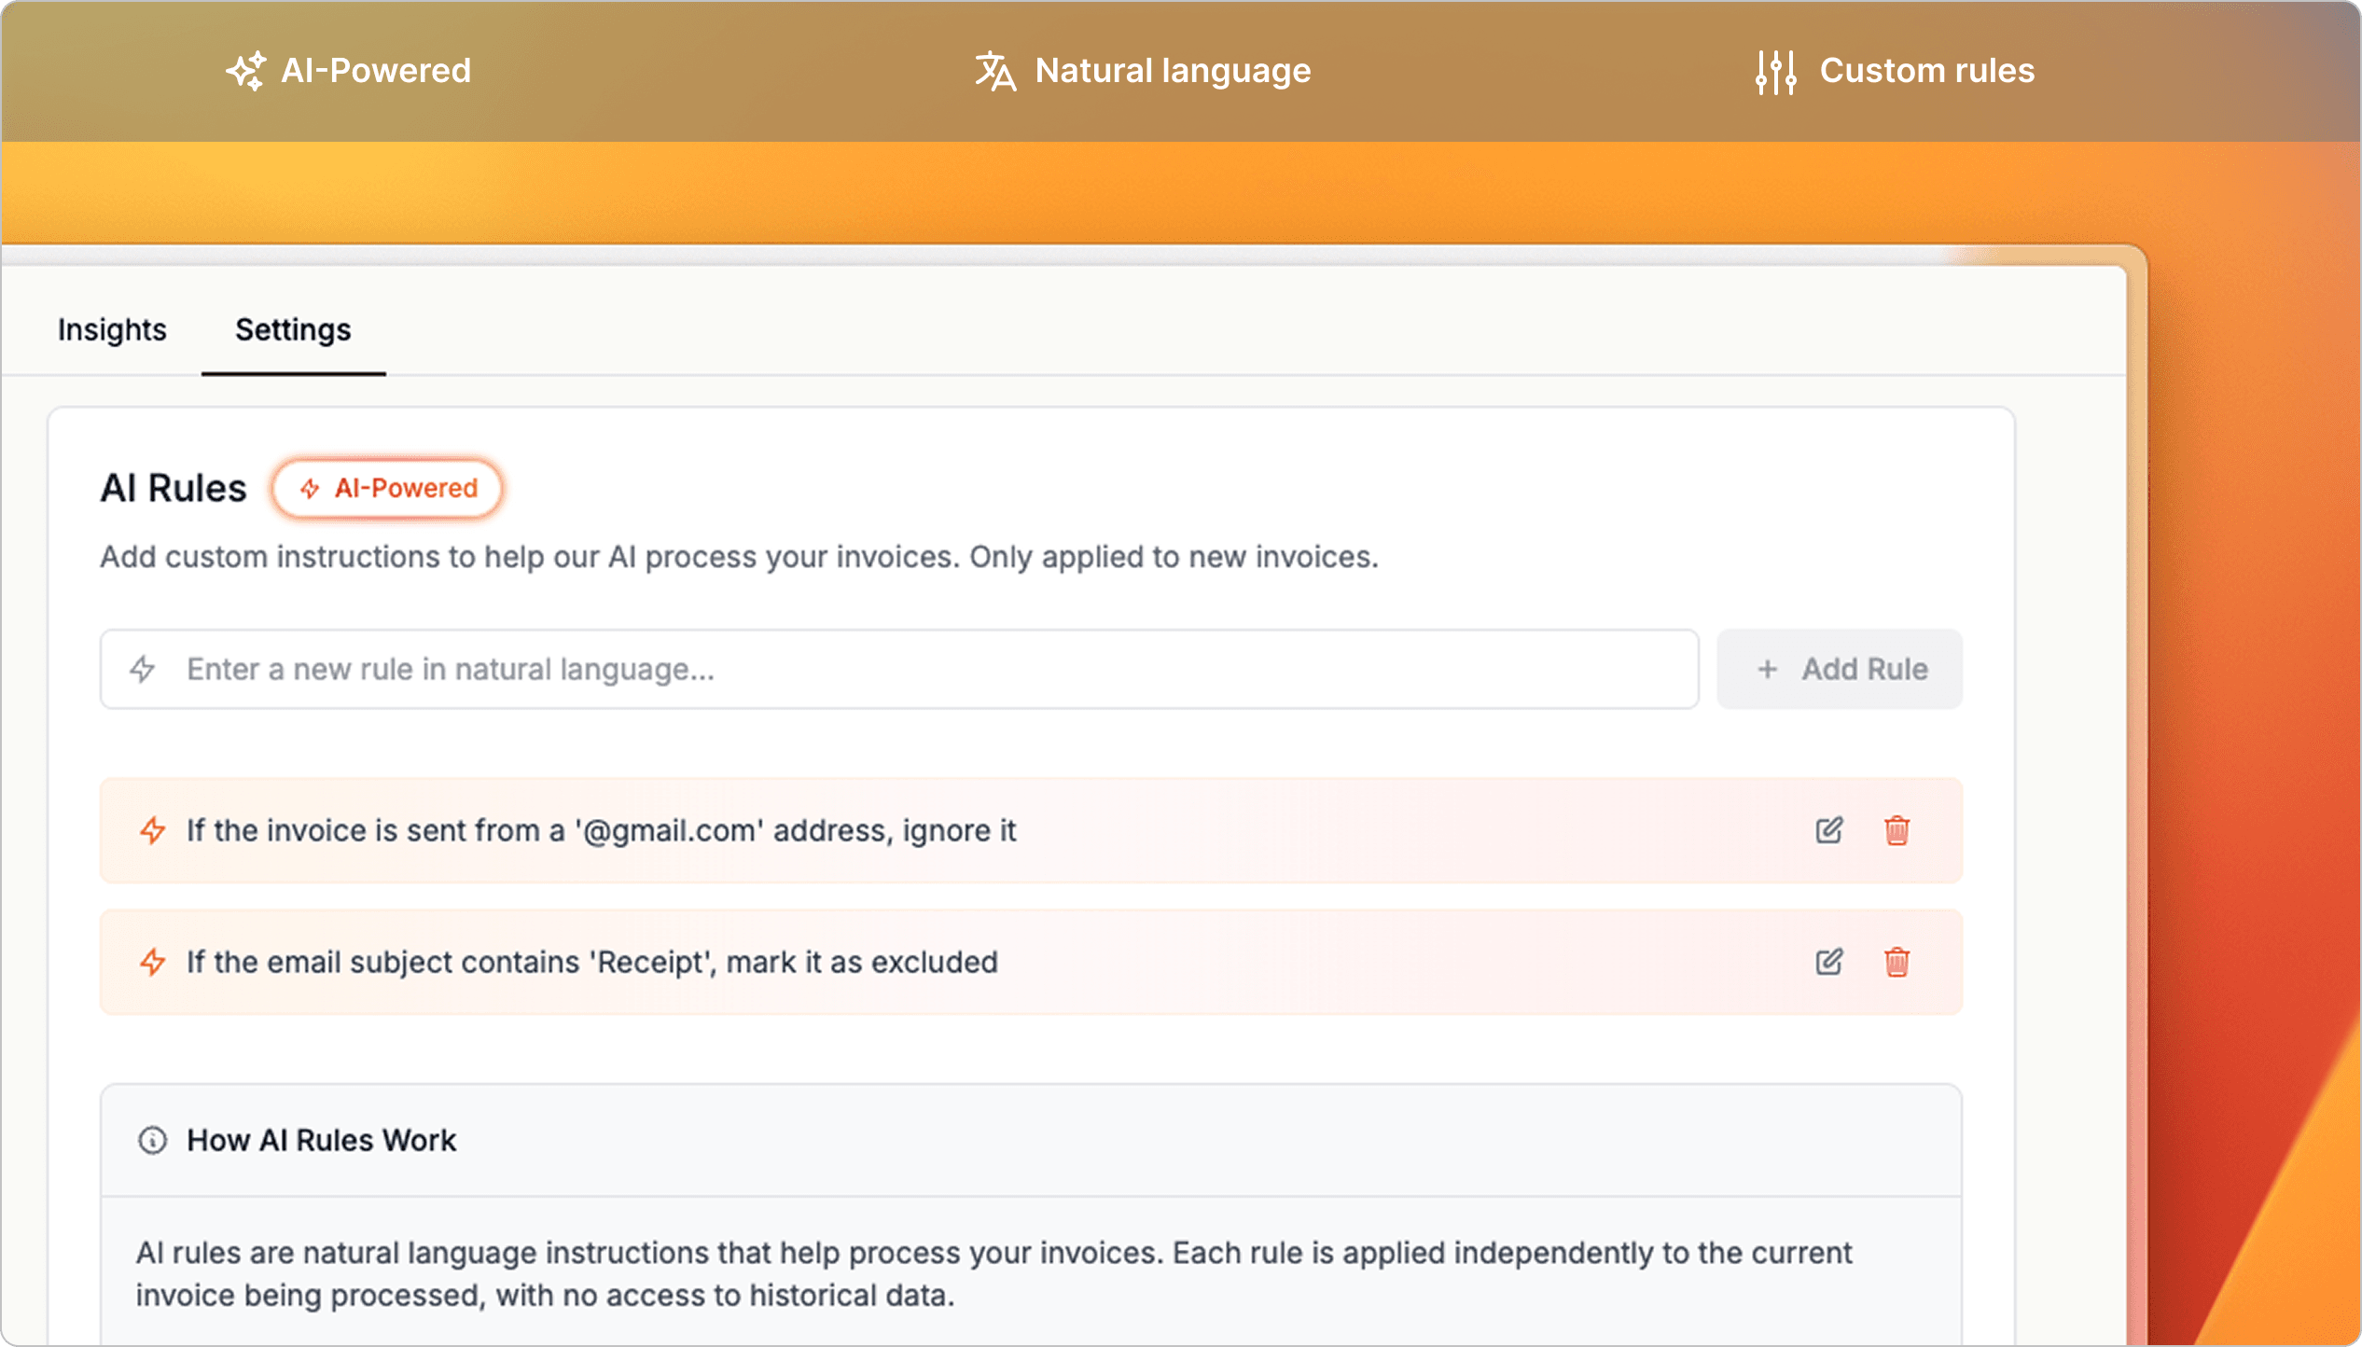The image size is (2362, 1347).
Task: Click the AI-Powered badge next to AI Rules
Action: 387,488
